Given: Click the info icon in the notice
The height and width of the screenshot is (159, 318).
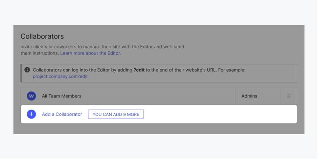Looking at the screenshot, I should point(27,70).
